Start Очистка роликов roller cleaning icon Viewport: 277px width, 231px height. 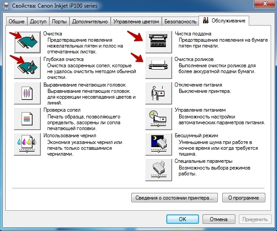pos(158,67)
